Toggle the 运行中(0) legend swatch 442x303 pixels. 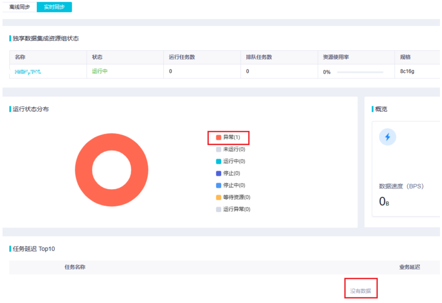coord(218,162)
